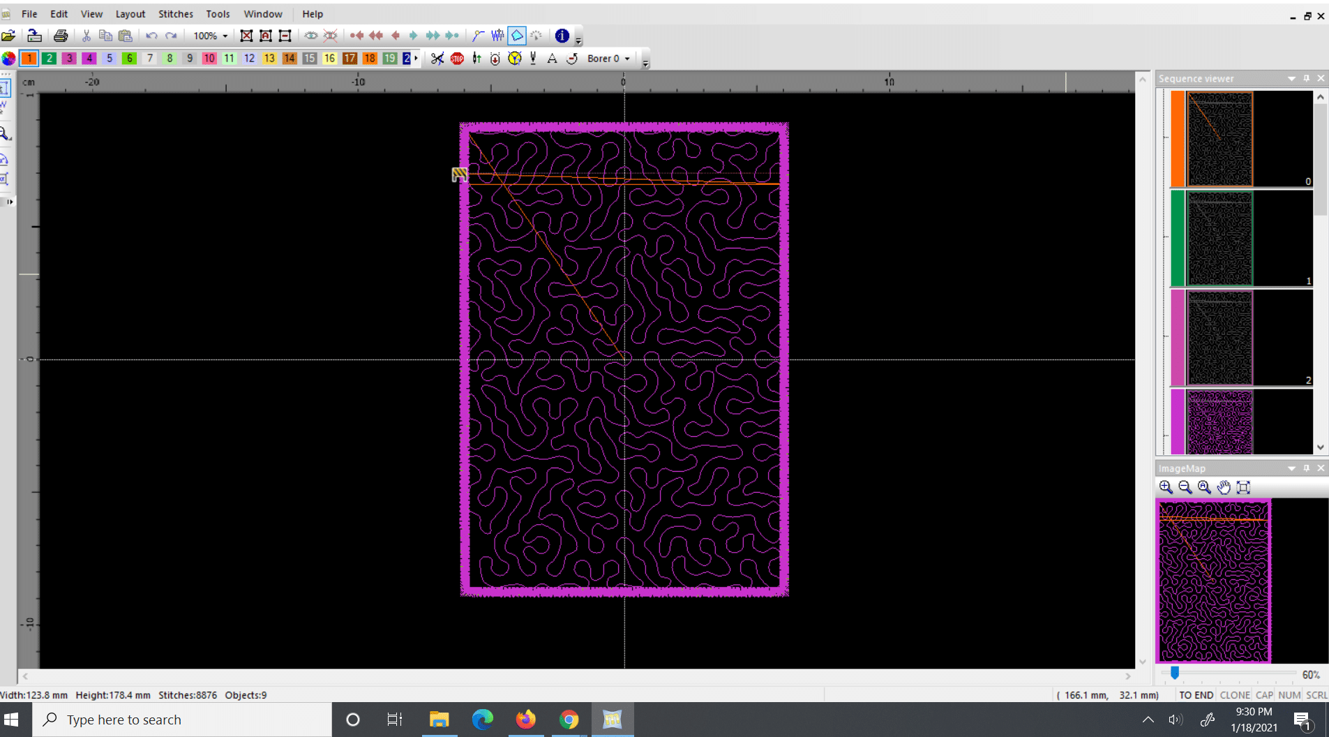Open the Borer 0 dropdown
The width and height of the screenshot is (1329, 737).
pos(626,59)
